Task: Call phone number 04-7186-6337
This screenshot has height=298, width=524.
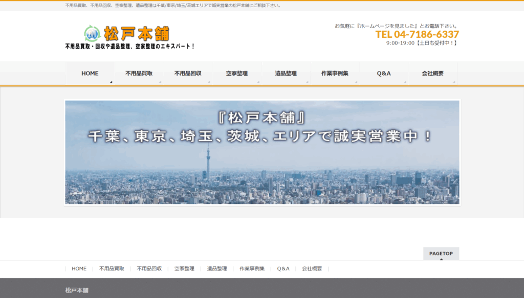Action: click(417, 34)
